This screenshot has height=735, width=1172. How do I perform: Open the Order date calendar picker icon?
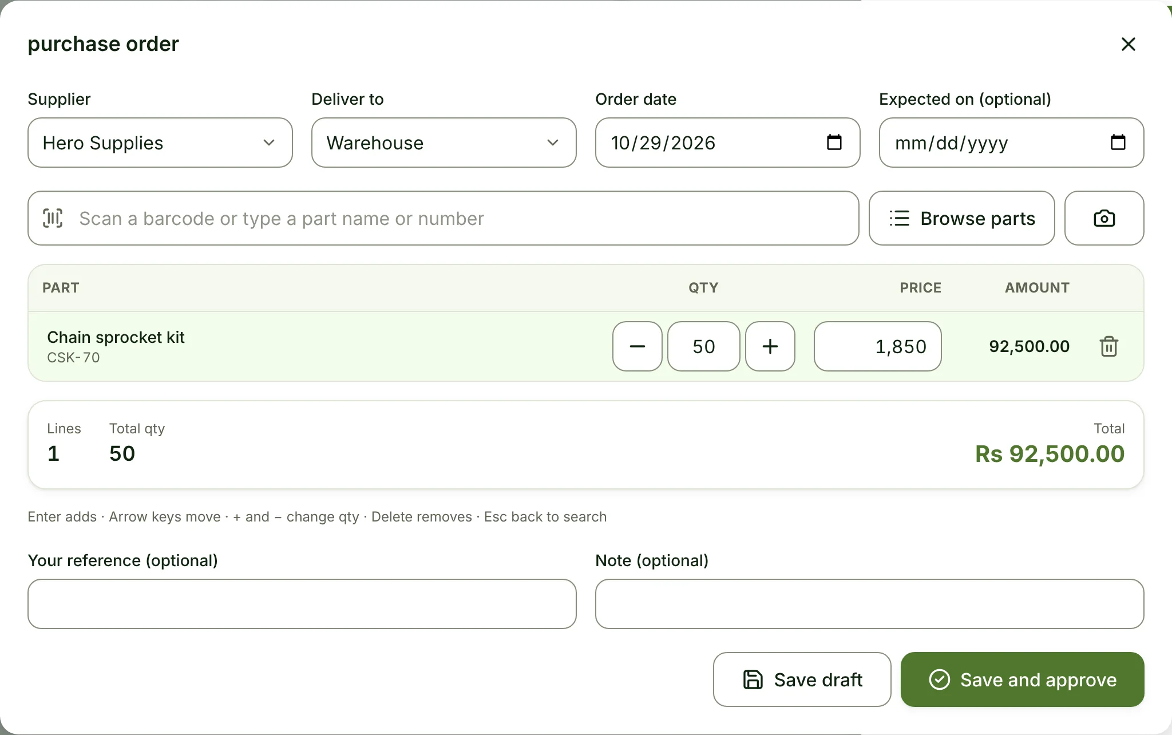point(834,142)
